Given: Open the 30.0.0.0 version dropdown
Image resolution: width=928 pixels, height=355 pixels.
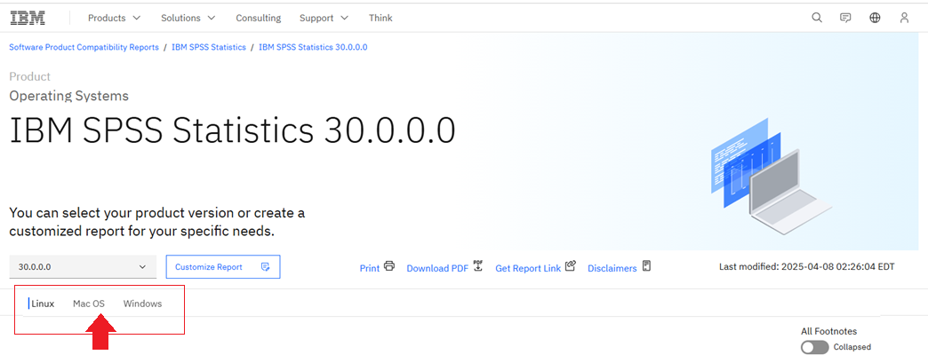Looking at the screenshot, I should [x=83, y=267].
